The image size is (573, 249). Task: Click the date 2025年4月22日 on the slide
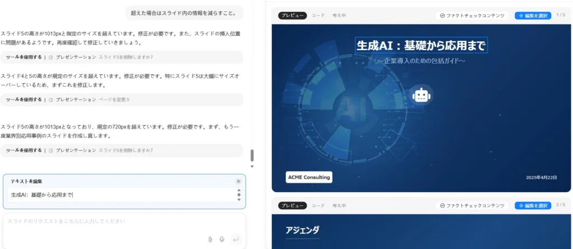tap(541, 178)
